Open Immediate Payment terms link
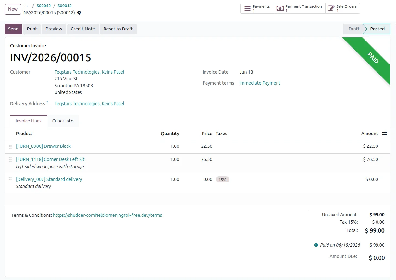Screen dimensions: 396x280 click(x=260, y=83)
